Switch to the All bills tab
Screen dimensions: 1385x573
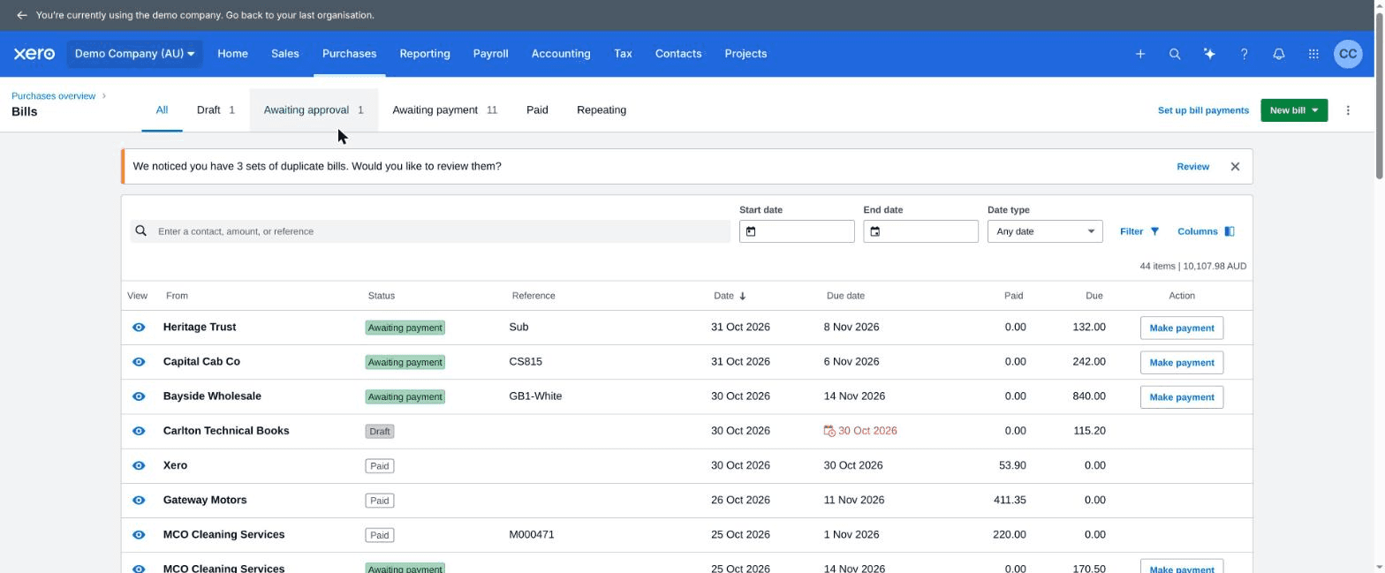click(x=162, y=110)
